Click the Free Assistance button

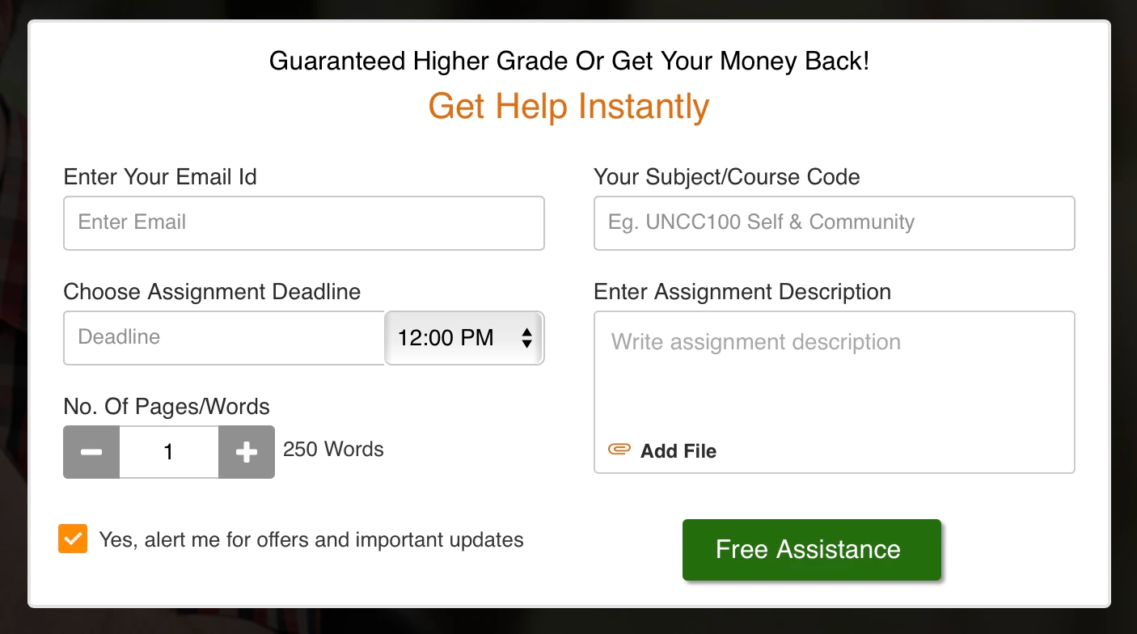pyautogui.click(x=811, y=549)
